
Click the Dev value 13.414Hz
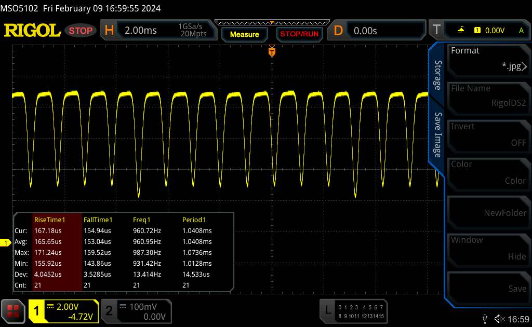(x=147, y=274)
